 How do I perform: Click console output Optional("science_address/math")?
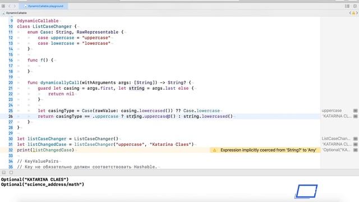43,185
